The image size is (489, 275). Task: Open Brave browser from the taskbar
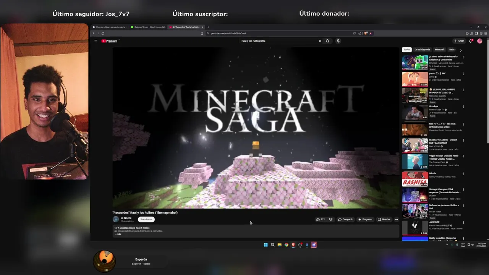pyautogui.click(x=293, y=245)
